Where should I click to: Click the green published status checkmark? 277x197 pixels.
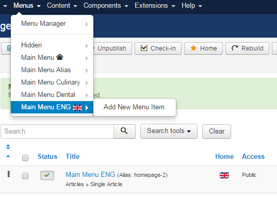pos(47,175)
